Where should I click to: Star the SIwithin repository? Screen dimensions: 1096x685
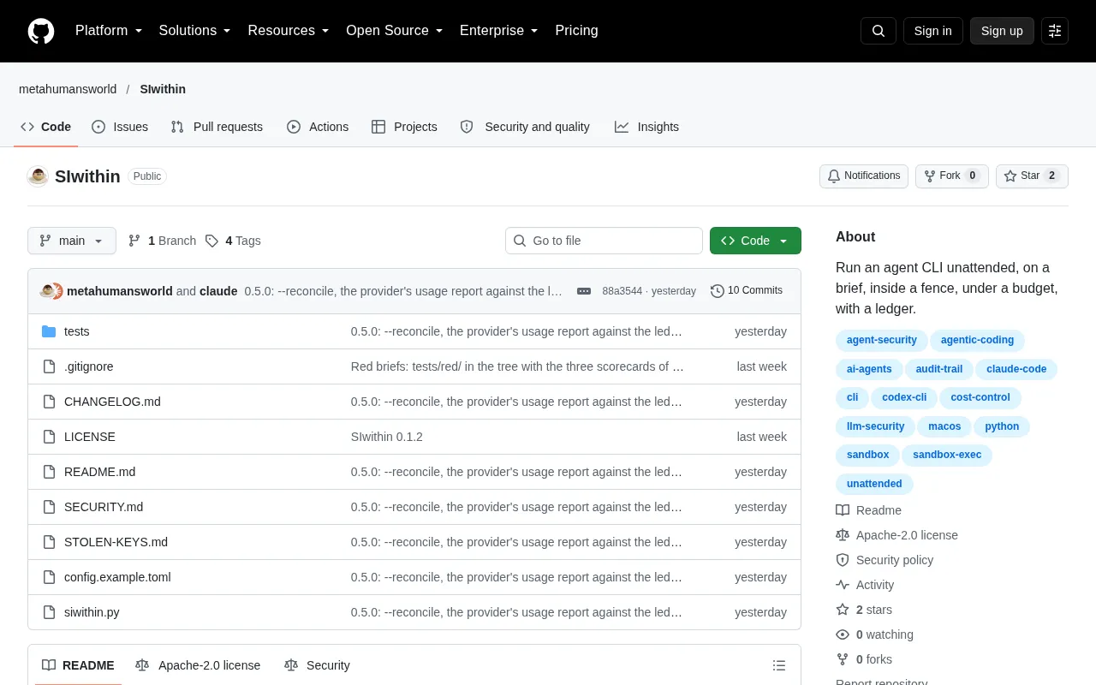pyautogui.click(x=1032, y=176)
